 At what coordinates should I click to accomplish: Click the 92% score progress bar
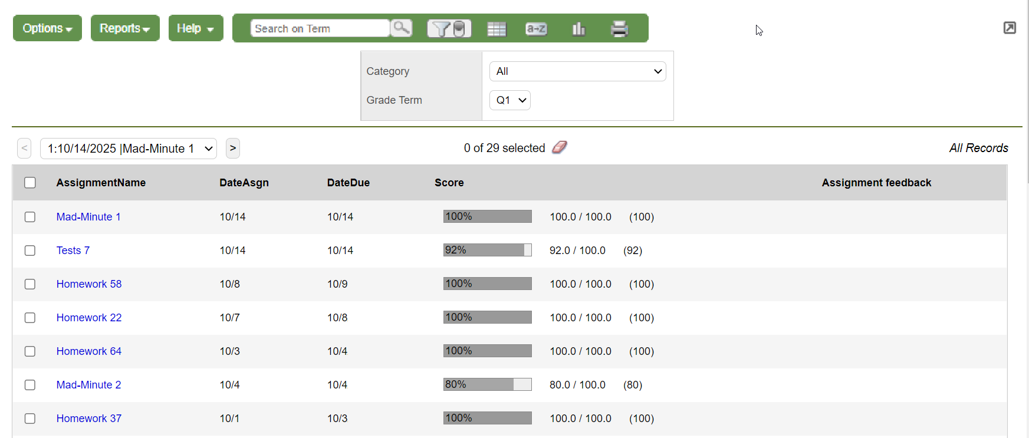(x=487, y=251)
